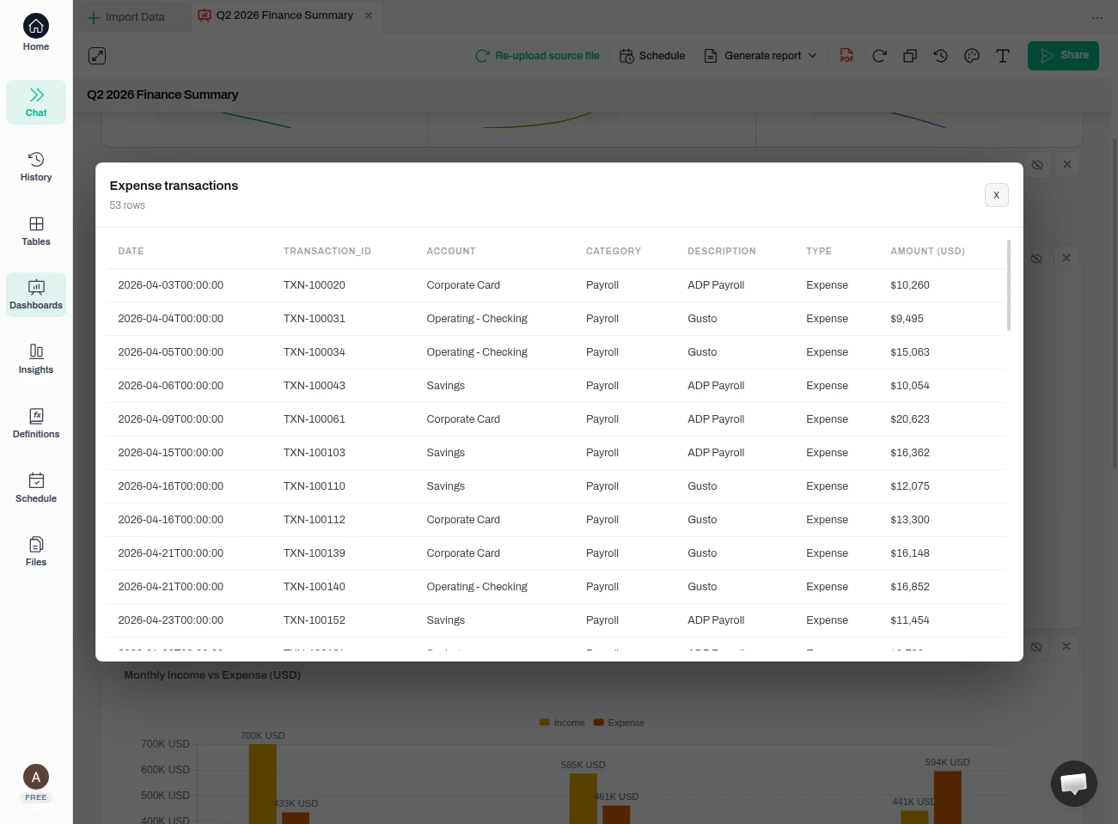The height and width of the screenshot is (824, 1118).
Task: Open the Files section
Action: pos(36,552)
